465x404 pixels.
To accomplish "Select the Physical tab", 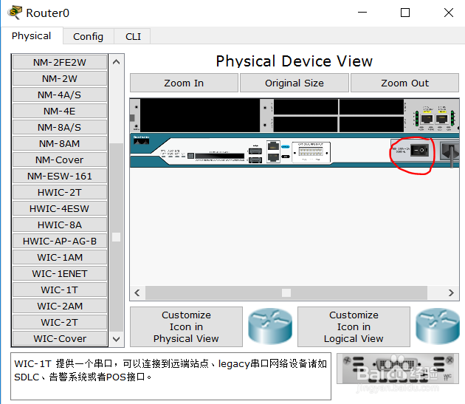I will [32, 35].
